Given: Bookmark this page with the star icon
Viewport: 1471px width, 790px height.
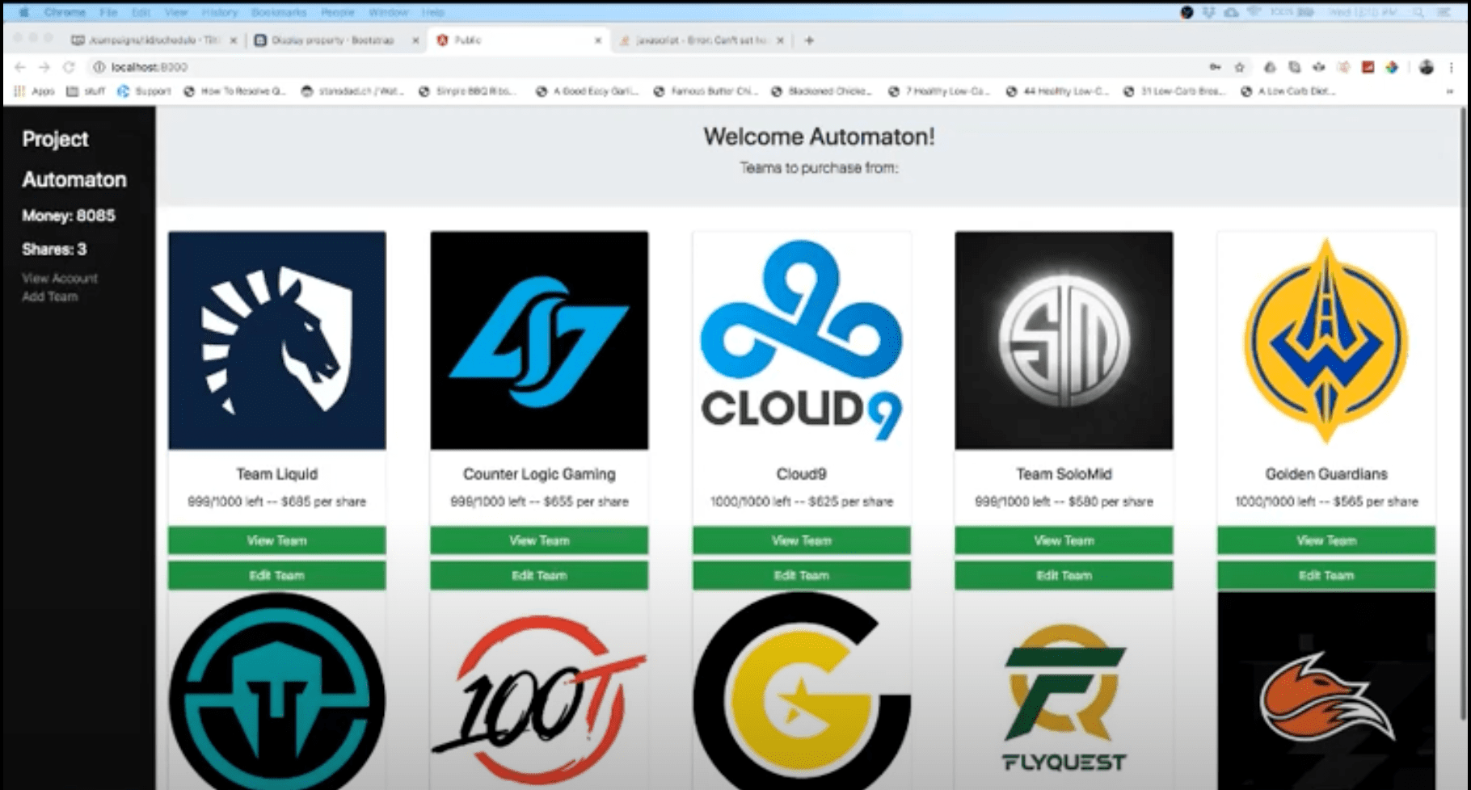Looking at the screenshot, I should click(1239, 67).
